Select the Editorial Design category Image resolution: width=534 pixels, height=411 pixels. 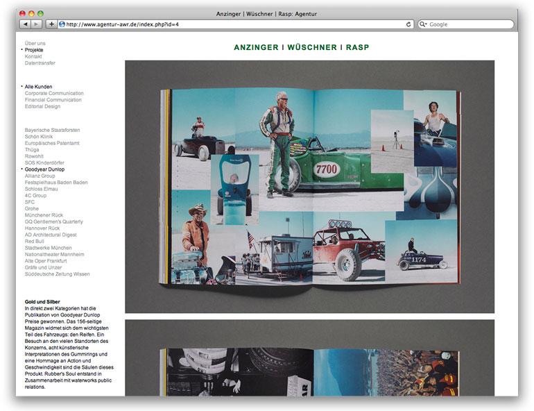point(42,106)
